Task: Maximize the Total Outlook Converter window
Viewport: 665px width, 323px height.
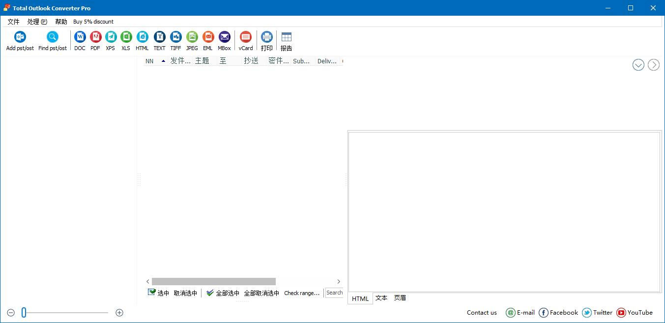Action: coord(631,8)
